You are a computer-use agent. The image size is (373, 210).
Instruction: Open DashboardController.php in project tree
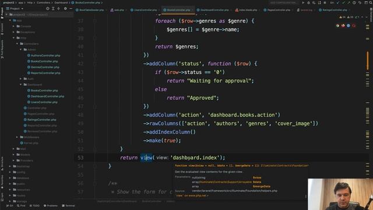[x=45, y=96]
